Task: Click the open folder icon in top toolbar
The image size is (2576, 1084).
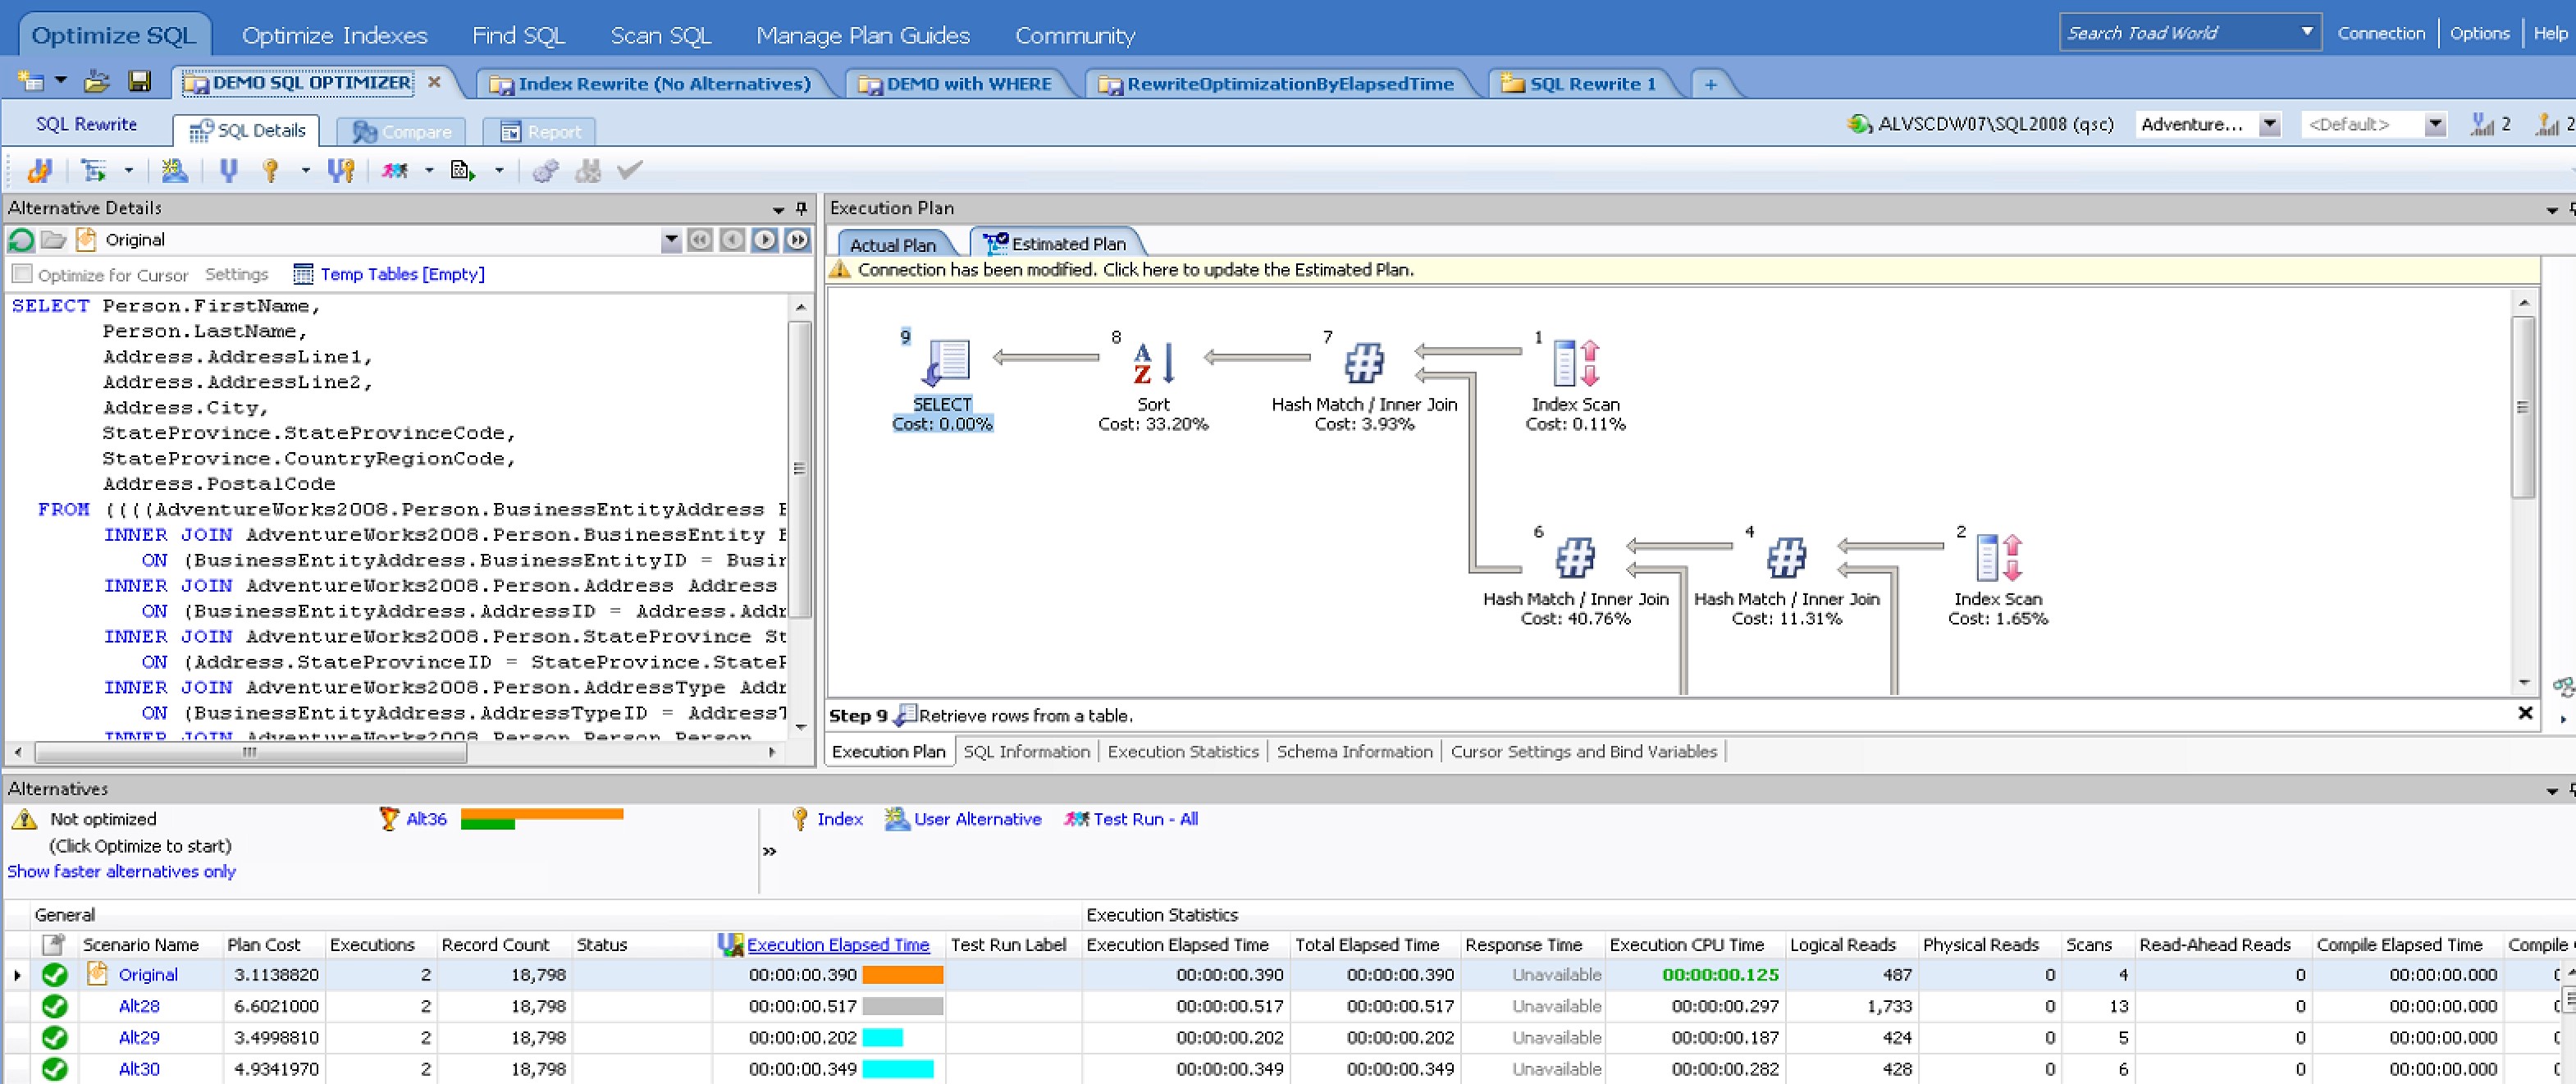Action: coord(96,82)
